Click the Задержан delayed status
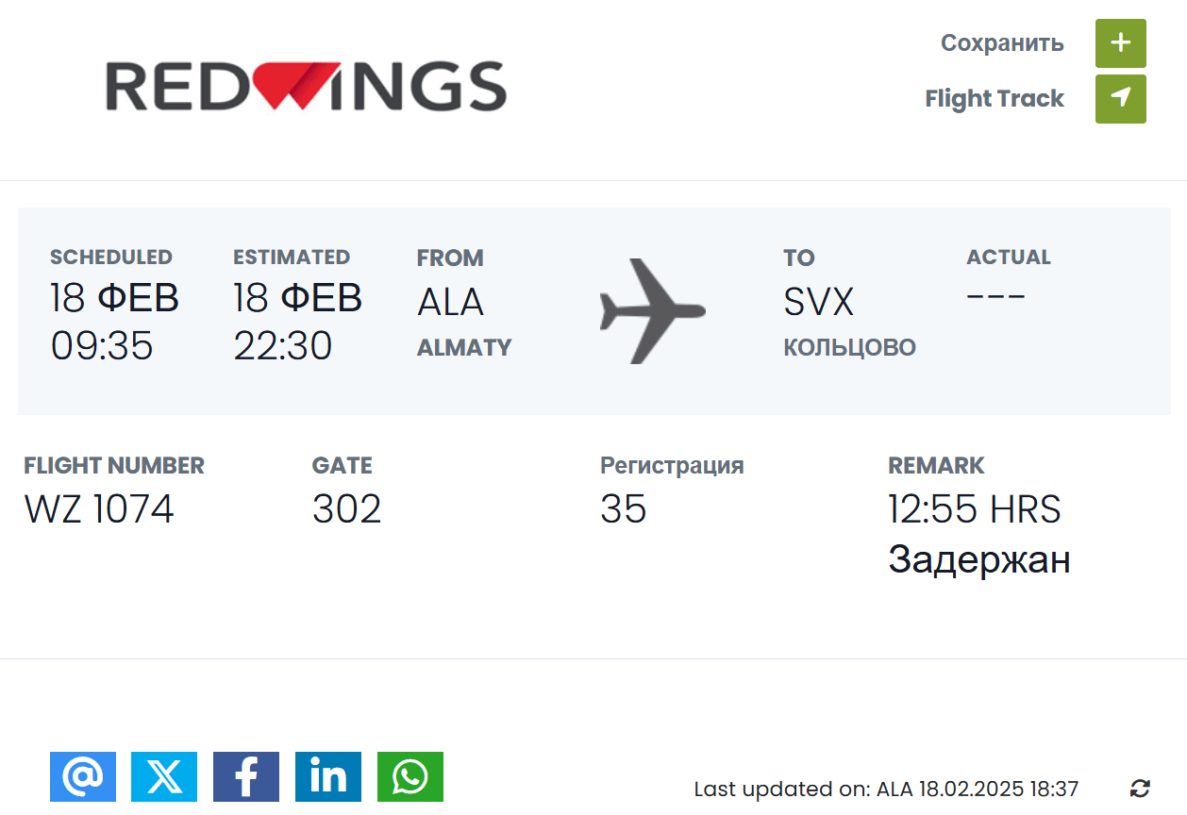This screenshot has width=1187, height=815. [979, 559]
